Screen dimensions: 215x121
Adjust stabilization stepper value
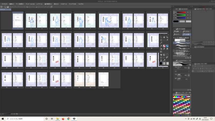coord(187,79)
